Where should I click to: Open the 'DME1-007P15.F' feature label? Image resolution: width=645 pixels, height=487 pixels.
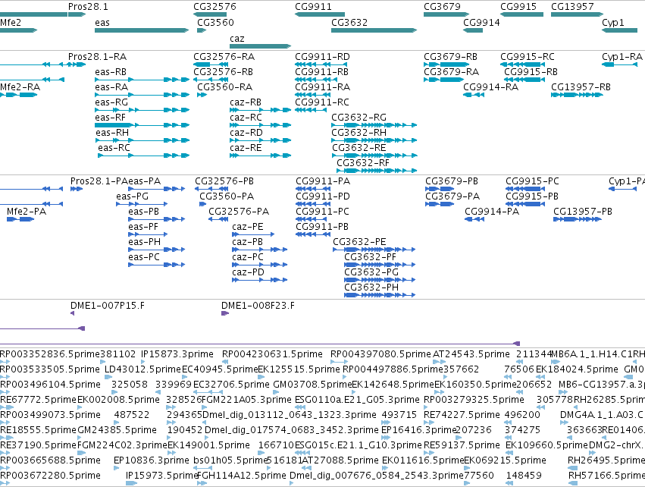108,306
